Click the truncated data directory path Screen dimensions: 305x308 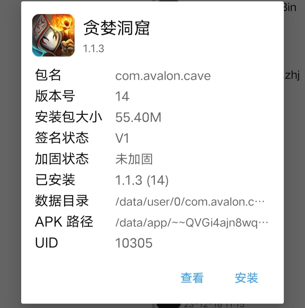tap(190, 202)
